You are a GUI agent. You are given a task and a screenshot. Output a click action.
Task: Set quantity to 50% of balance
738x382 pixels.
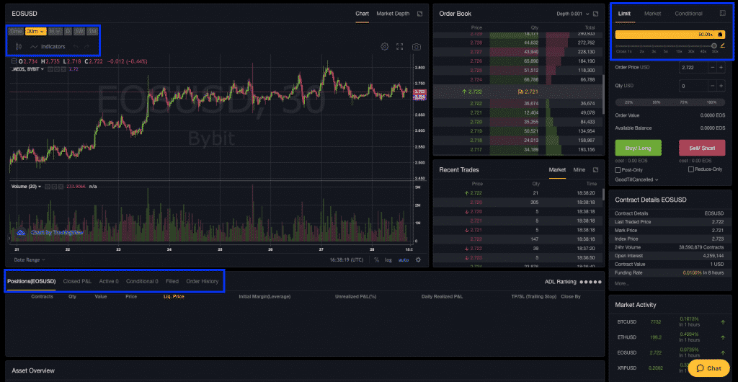(657, 102)
